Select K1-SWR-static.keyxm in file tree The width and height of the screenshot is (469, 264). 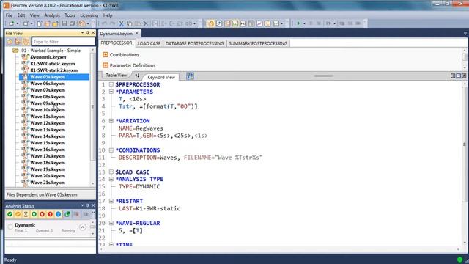pos(53,64)
